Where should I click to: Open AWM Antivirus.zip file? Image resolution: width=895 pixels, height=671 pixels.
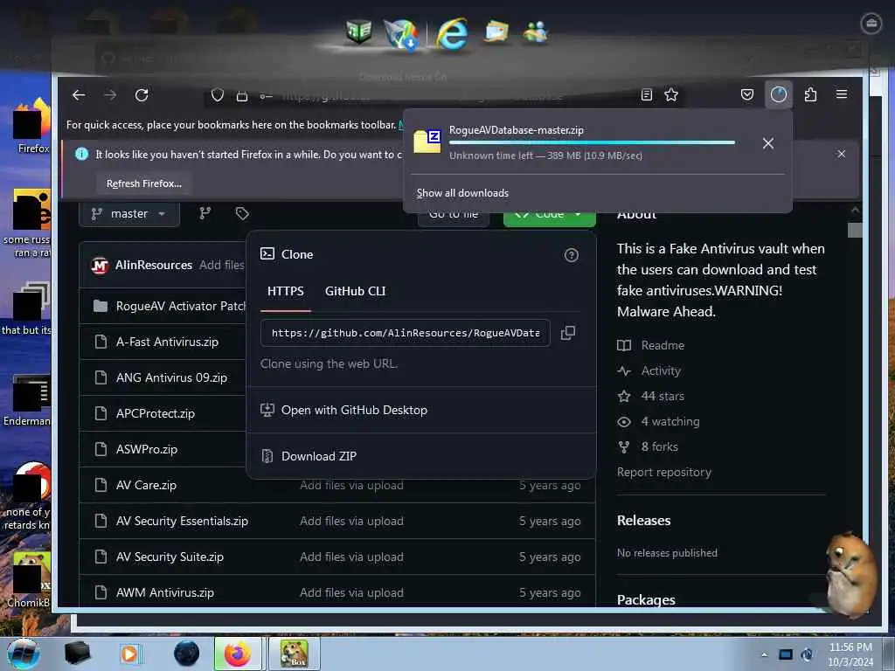pos(165,593)
